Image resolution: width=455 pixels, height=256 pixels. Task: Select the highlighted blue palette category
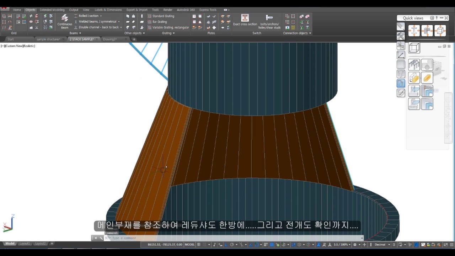(x=401, y=83)
